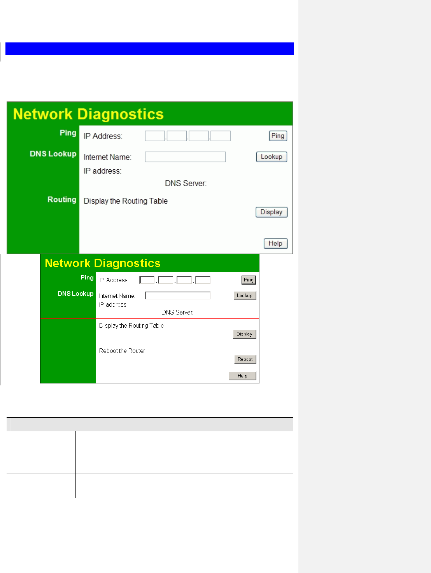Click the Lookup button in smaller Diagnostics panel

(x=245, y=295)
